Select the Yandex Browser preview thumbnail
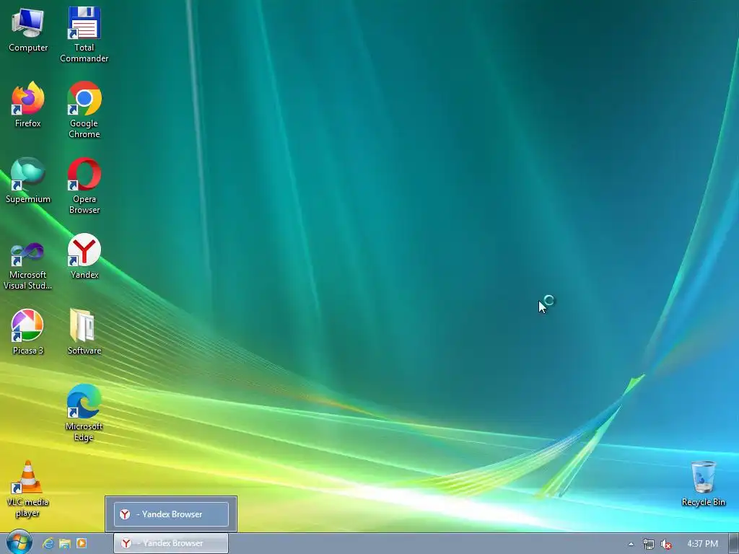The image size is (739, 554). [x=171, y=514]
